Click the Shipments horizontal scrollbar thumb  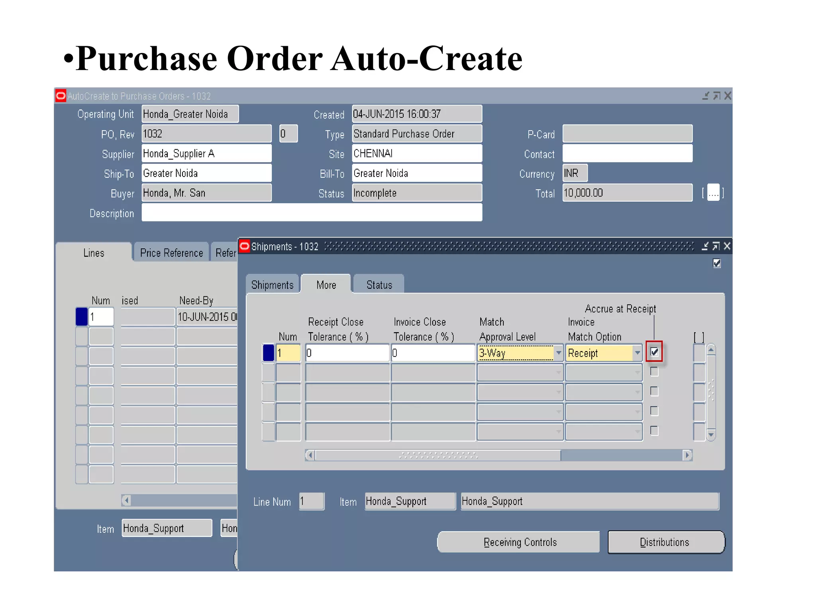coord(438,455)
